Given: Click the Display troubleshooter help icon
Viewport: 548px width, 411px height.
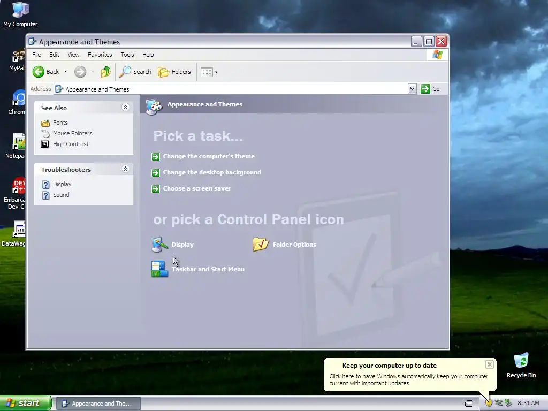Looking at the screenshot, I should (46, 184).
